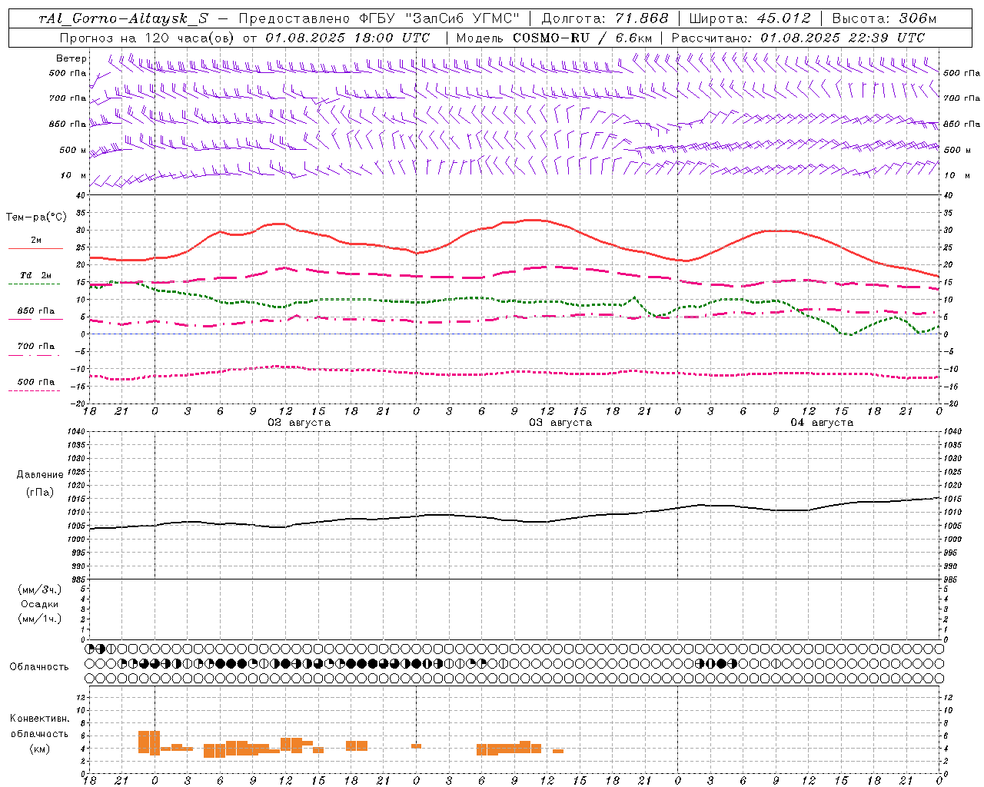Click the station title rAl_Gorno-Altaysk_S
Viewport: 984px width, 787px height.
[123, 18]
